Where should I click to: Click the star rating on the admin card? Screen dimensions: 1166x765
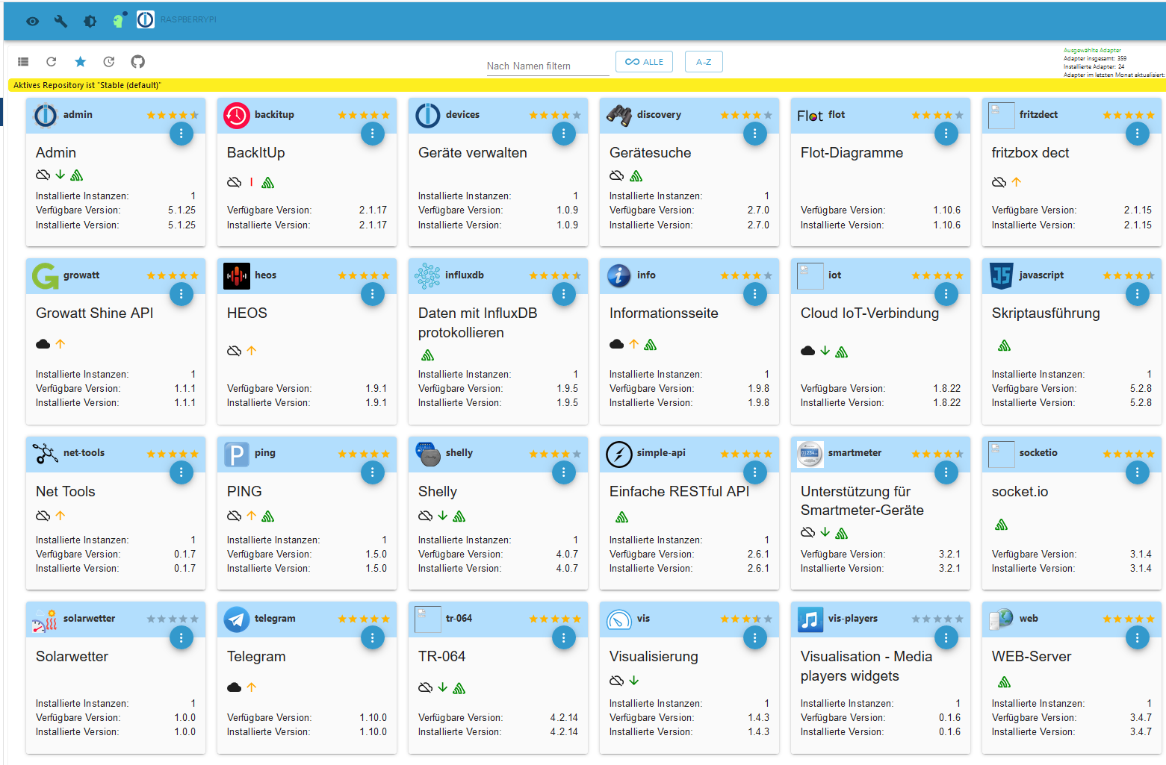point(173,115)
